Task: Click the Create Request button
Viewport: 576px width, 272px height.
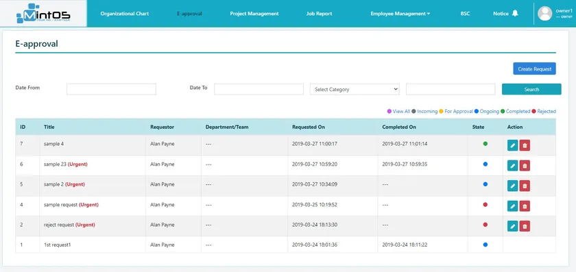Action: pyautogui.click(x=534, y=69)
